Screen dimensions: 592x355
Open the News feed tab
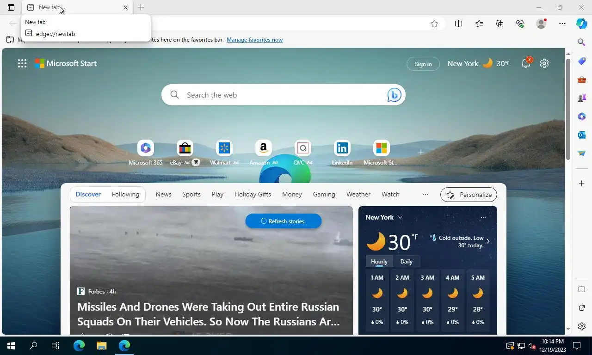(163, 194)
